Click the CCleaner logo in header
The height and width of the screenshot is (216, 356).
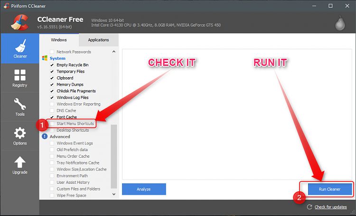click(x=20, y=22)
